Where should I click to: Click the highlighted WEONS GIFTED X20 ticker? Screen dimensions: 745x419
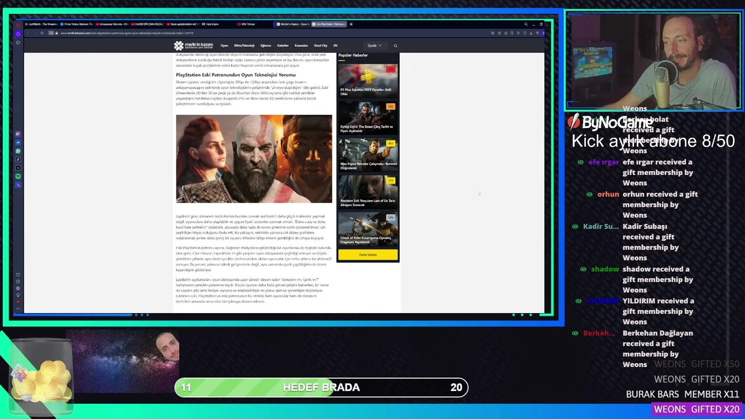tap(696, 409)
